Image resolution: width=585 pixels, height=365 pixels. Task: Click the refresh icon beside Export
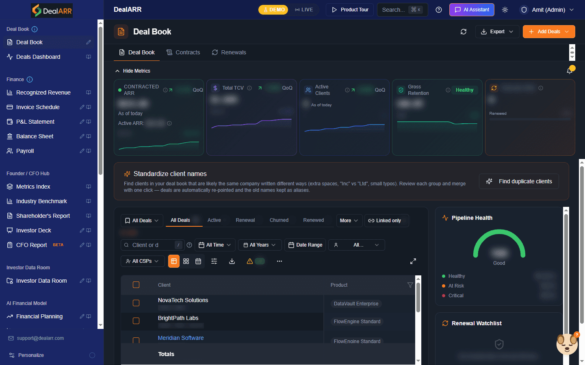464,32
